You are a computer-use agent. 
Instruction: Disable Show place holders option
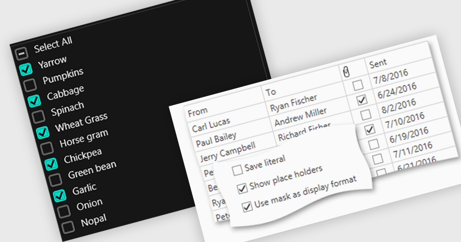242,189
